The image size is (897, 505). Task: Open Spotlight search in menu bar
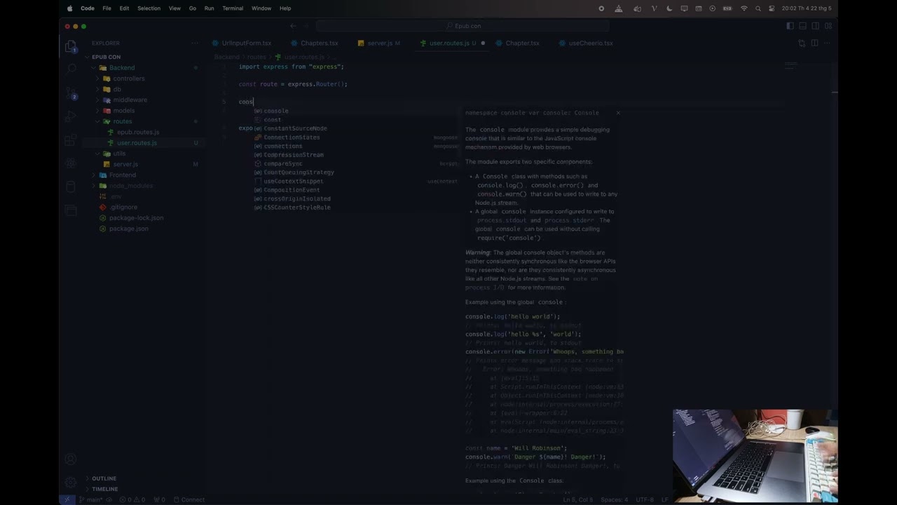click(758, 8)
